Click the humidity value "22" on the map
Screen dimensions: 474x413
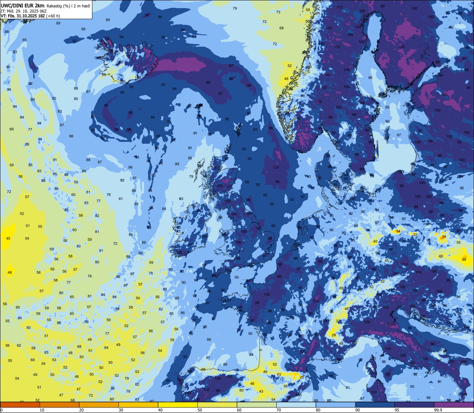pyautogui.click(x=415, y=234)
